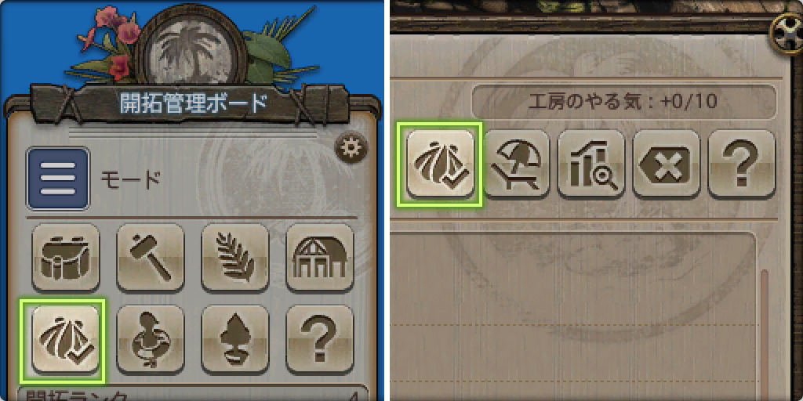Open the highlighted seashell icon on 開拓管理ボード
The image size is (803, 401).
coord(65,339)
